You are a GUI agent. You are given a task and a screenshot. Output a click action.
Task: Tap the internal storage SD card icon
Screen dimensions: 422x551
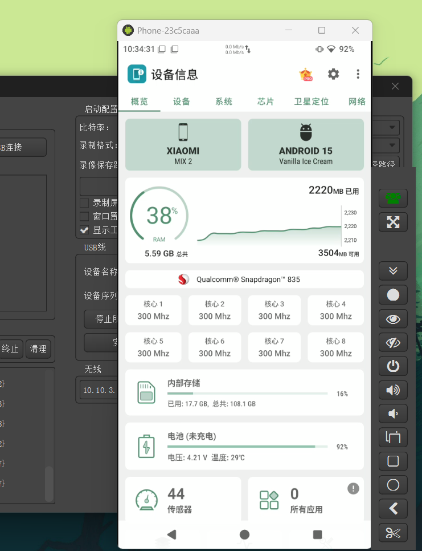146,392
